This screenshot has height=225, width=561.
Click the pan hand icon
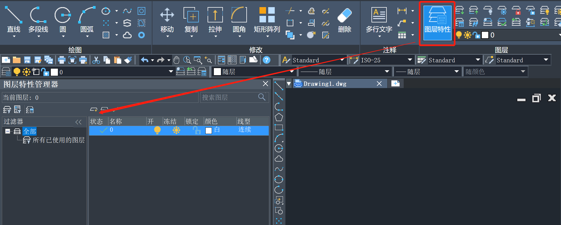click(x=176, y=60)
